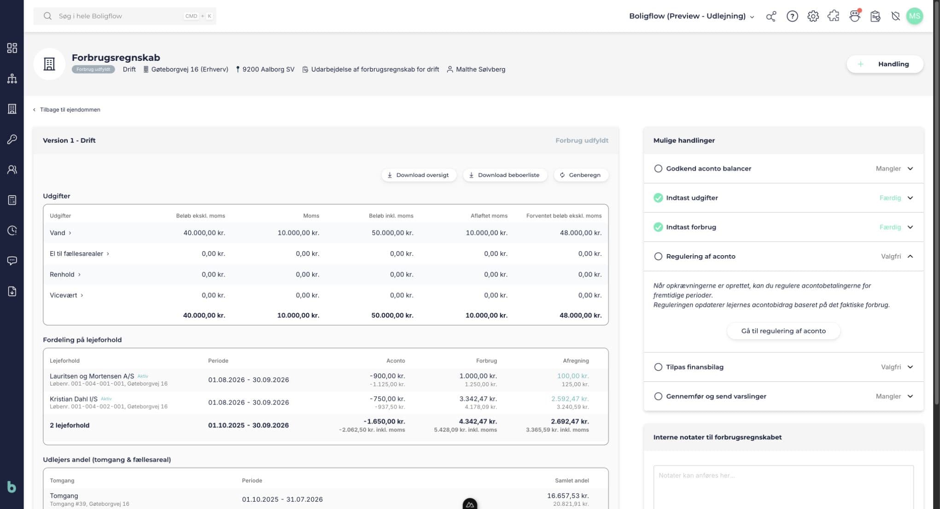Screen dimensions: 940x509
Task: Open the calculator sidebar icon
Action: [x=12, y=200]
